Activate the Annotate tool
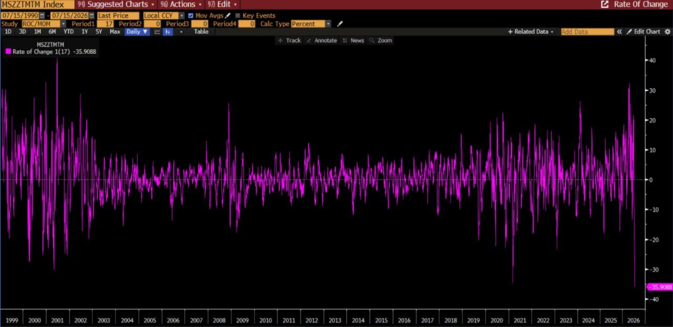This screenshot has width=673, height=327. pos(322,40)
